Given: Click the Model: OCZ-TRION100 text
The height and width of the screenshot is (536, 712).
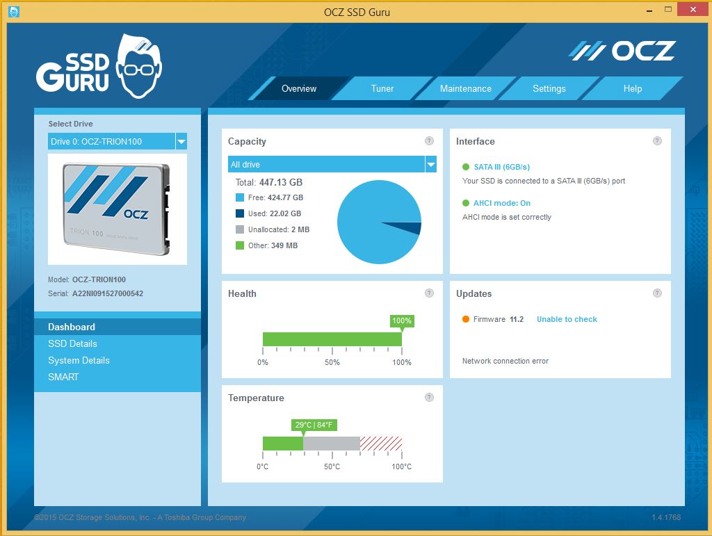Looking at the screenshot, I should coord(87,279).
